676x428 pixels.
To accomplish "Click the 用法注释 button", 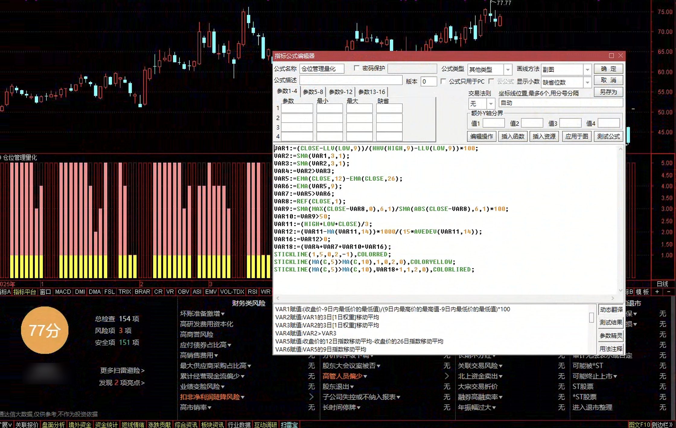I will pos(611,349).
